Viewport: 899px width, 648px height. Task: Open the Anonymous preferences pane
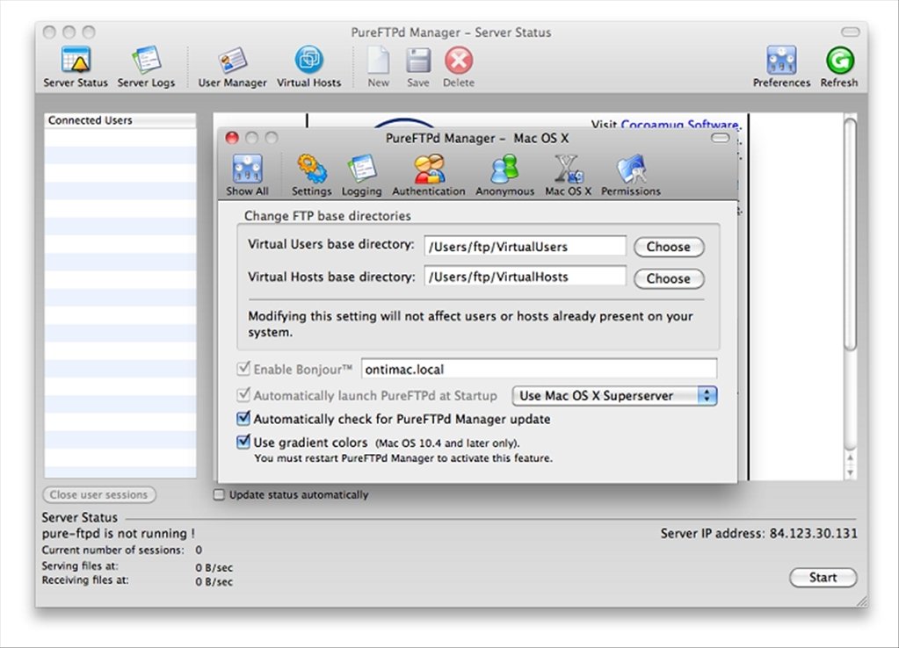pos(504,176)
